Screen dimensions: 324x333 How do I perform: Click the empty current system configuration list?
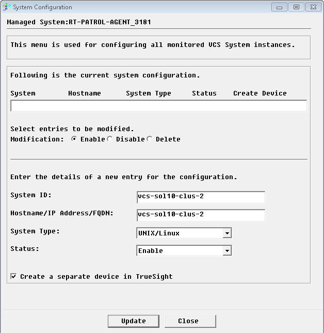coord(159,105)
